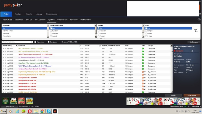Click the Категория list scrollbar thumb
Image resolution: width=202 pixels, height=114 pixels.
[48, 29]
